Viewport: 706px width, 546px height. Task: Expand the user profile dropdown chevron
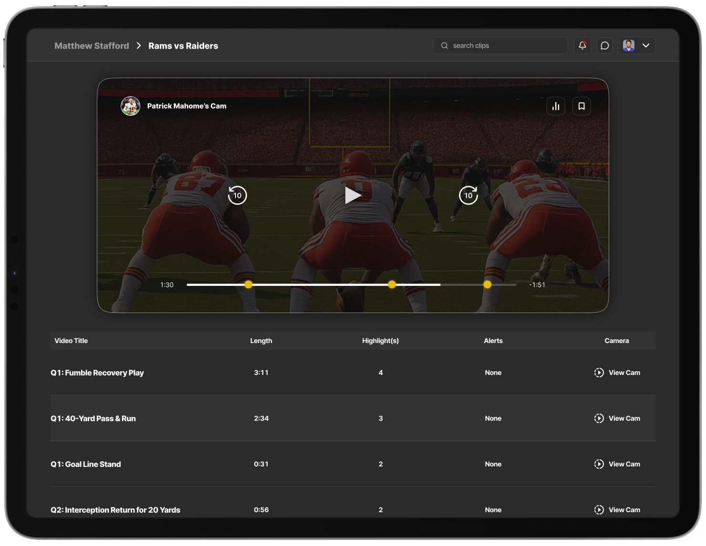(646, 46)
